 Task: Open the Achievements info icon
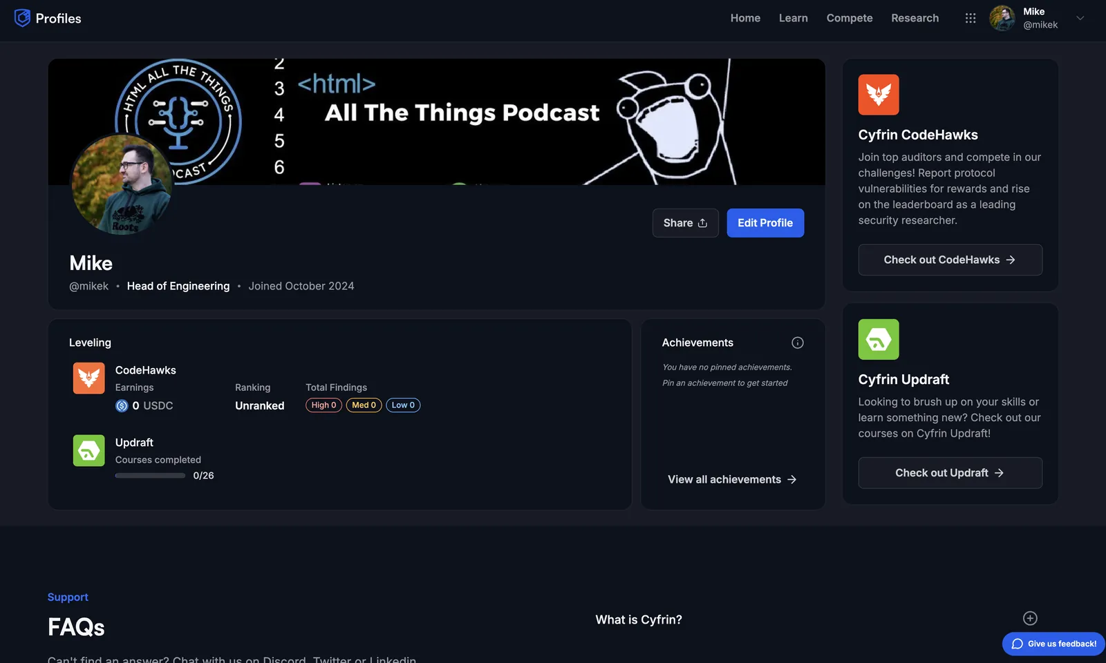click(798, 343)
